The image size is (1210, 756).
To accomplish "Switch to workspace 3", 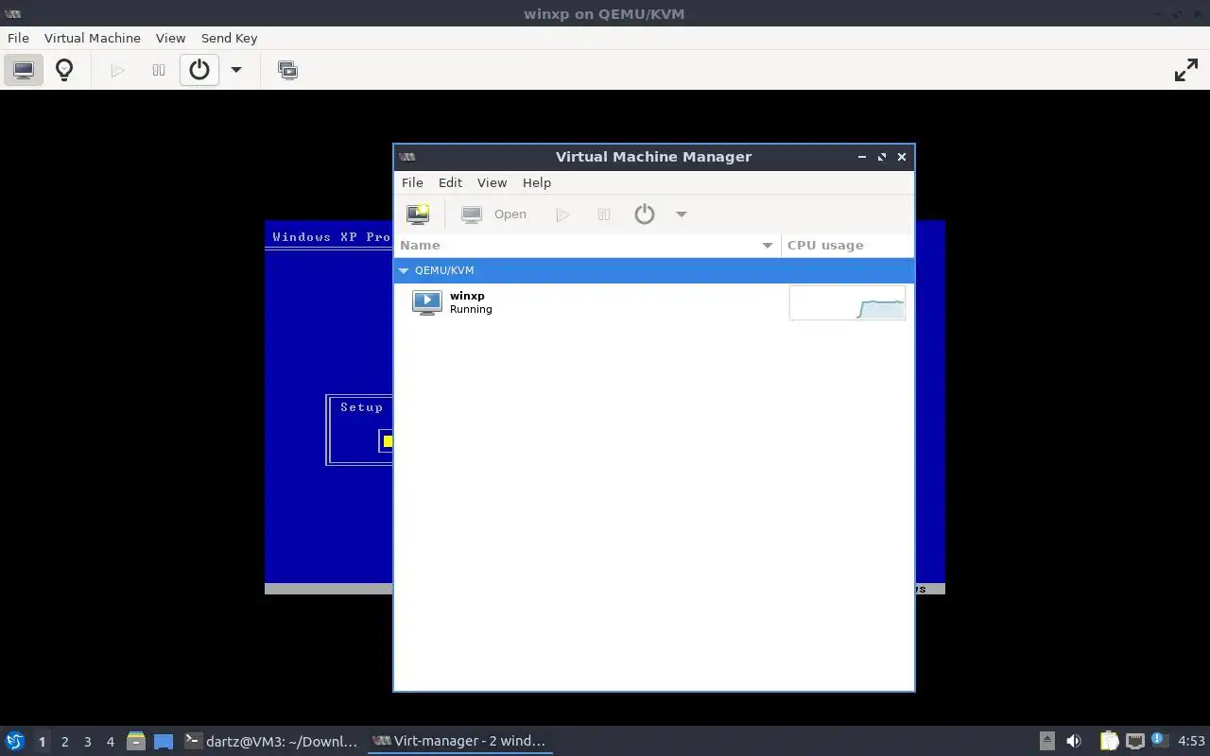I will tap(87, 742).
